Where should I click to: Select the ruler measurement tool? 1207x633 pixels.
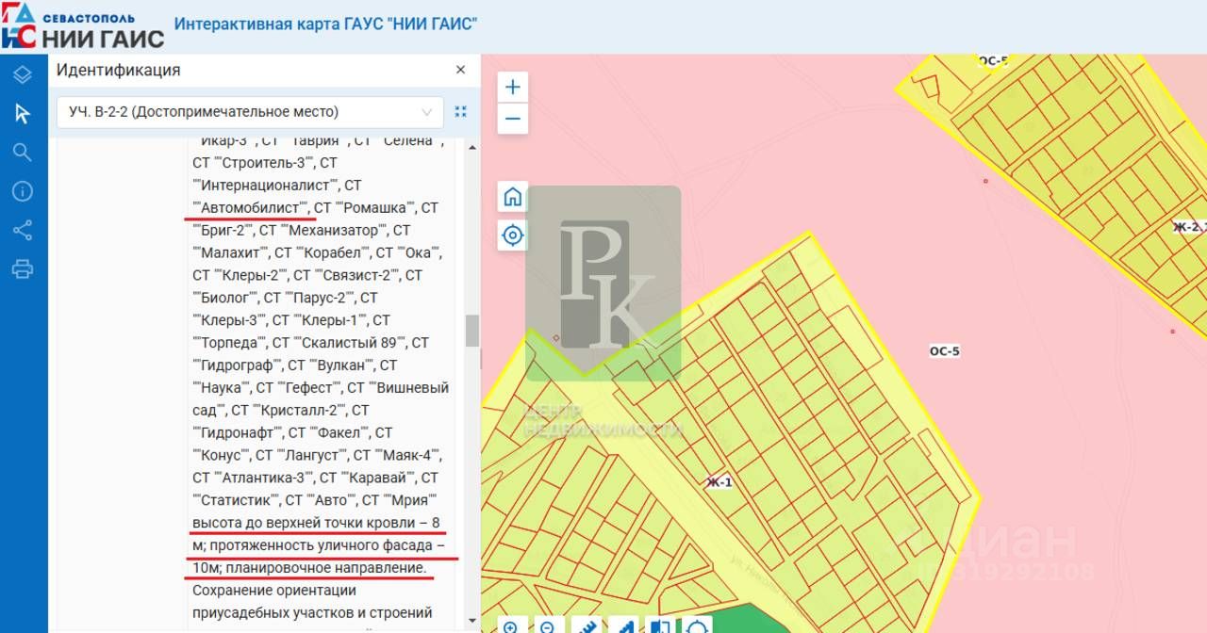(x=586, y=625)
